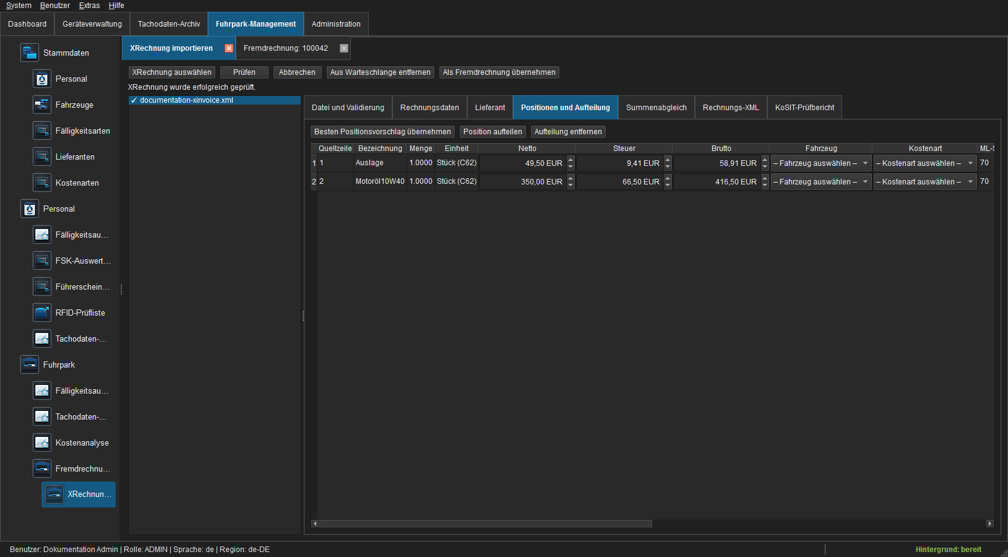Click Besten Positionsvorschlag übernehmen button
Image resolution: width=1008 pixels, height=557 pixels.
pyautogui.click(x=382, y=132)
